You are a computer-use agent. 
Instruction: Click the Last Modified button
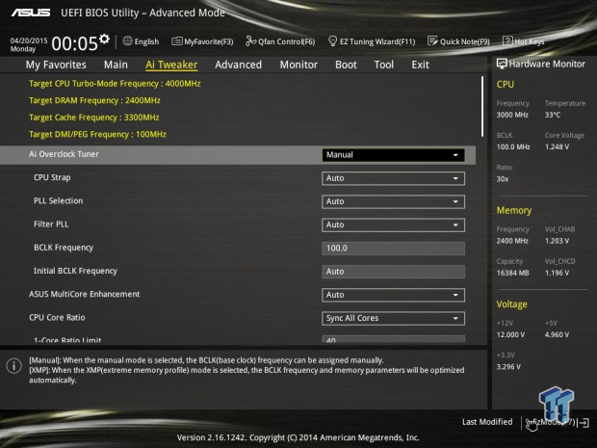487,422
